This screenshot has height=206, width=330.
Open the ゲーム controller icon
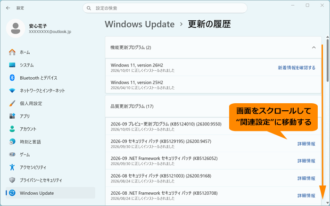[12, 155]
